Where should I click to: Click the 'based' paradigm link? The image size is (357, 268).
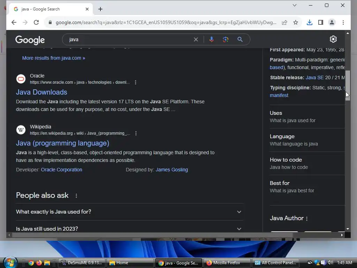(276, 67)
